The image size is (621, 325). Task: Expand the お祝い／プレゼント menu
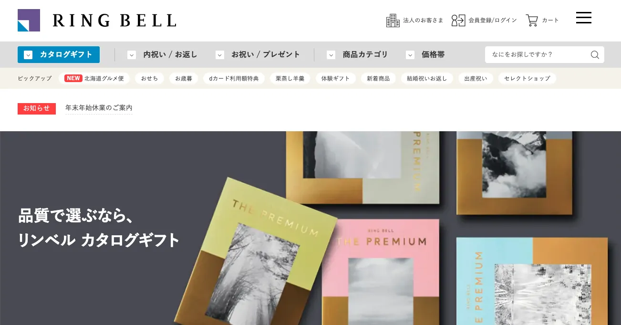[x=258, y=55]
